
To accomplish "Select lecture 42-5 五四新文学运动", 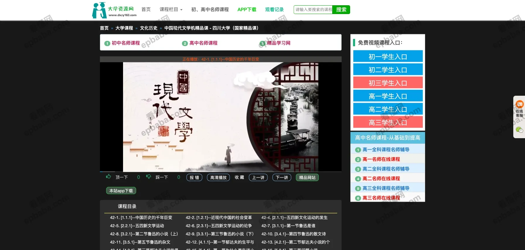I will 137,226.
